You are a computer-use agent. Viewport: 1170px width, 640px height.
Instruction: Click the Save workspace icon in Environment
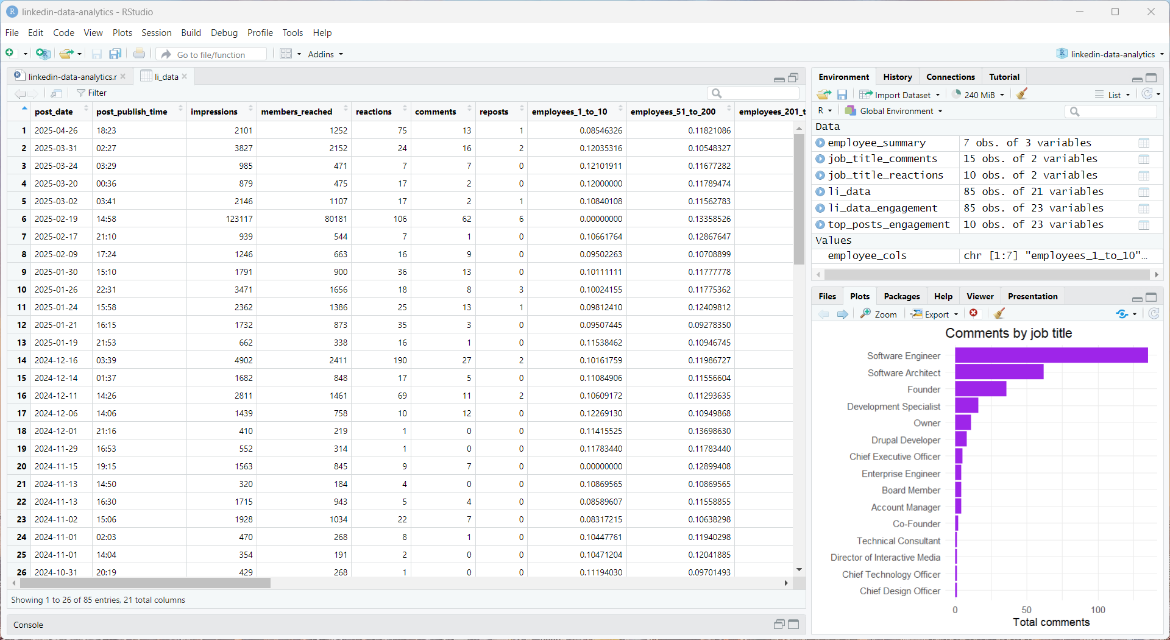[842, 94]
